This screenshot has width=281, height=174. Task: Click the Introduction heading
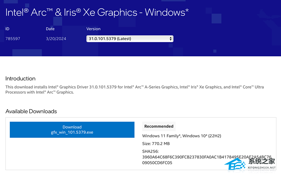click(x=20, y=78)
